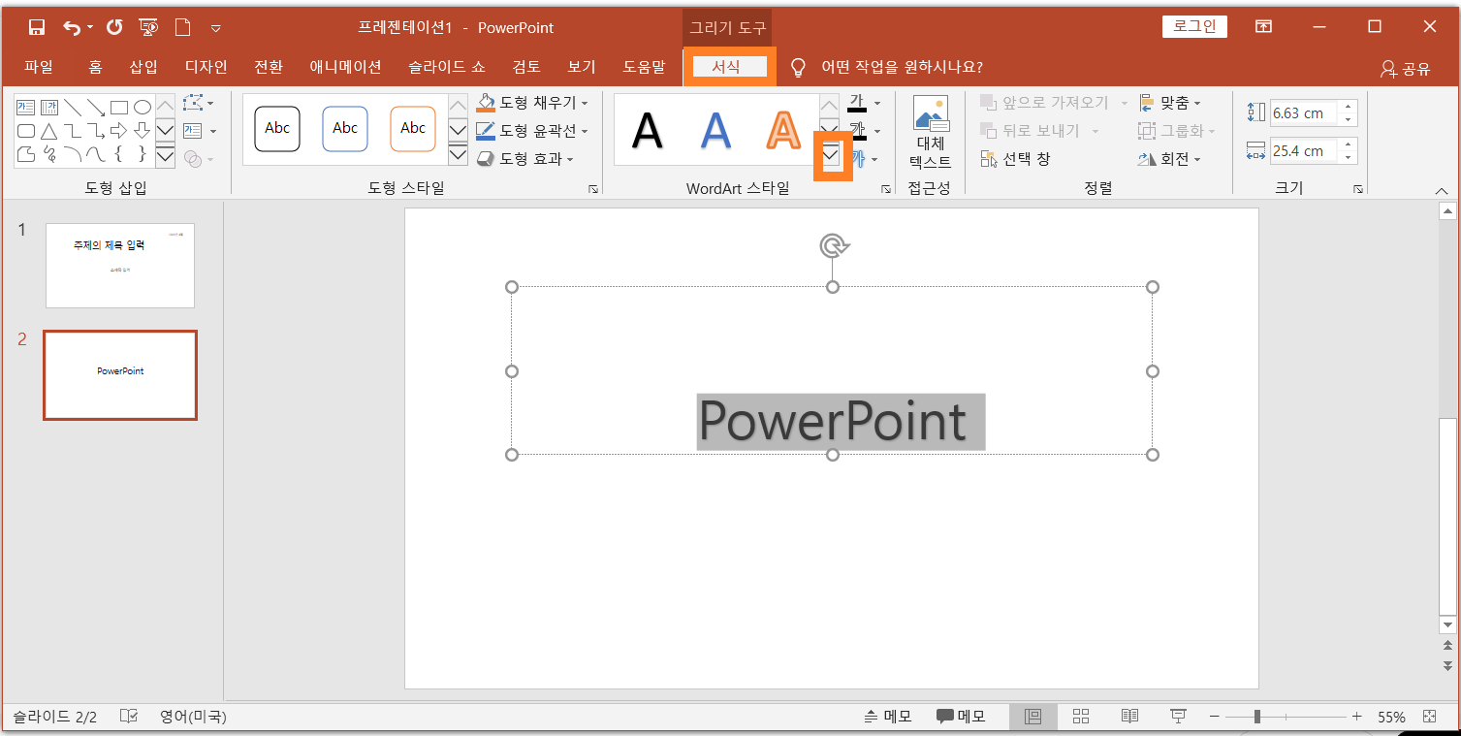Switch to the 삽입 (Insert) tab
This screenshot has height=736, width=1461.
click(143, 67)
